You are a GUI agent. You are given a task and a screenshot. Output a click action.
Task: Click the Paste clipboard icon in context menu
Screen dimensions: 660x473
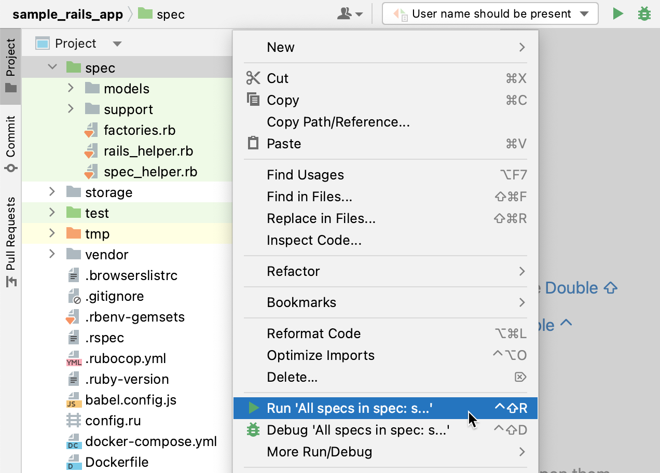coord(253,143)
